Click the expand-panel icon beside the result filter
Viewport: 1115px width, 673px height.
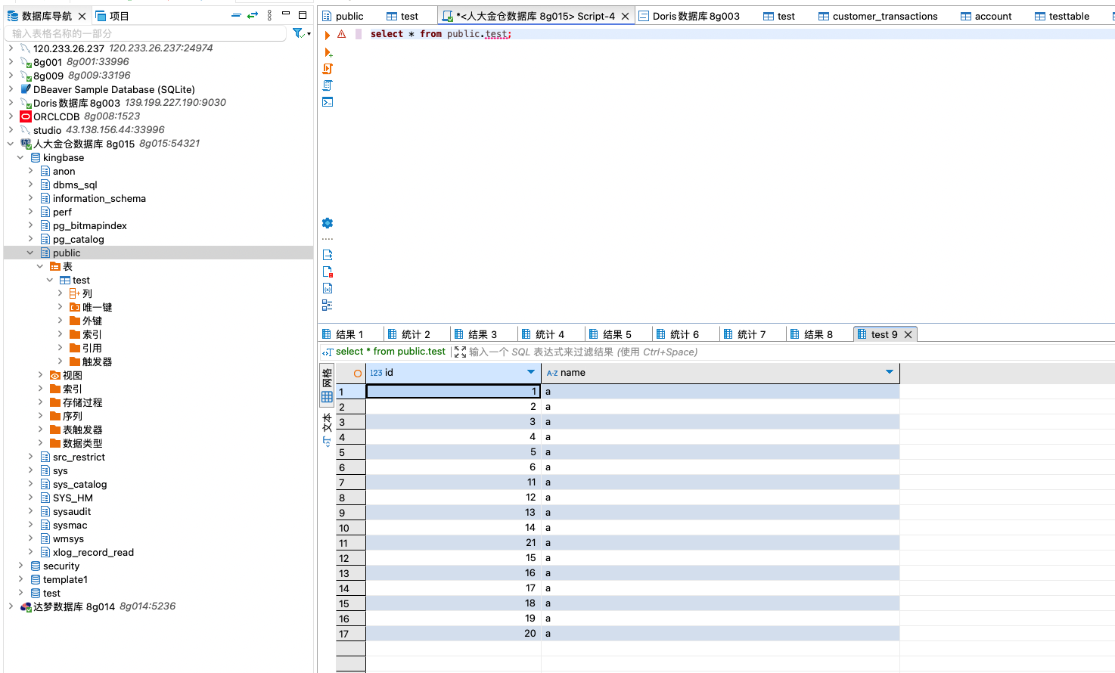(460, 352)
